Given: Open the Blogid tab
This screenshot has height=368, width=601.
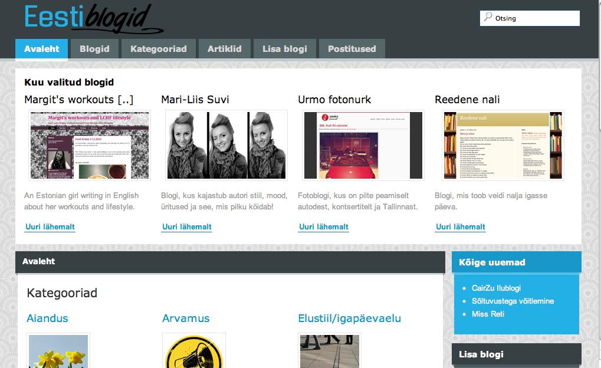Looking at the screenshot, I should point(95,49).
